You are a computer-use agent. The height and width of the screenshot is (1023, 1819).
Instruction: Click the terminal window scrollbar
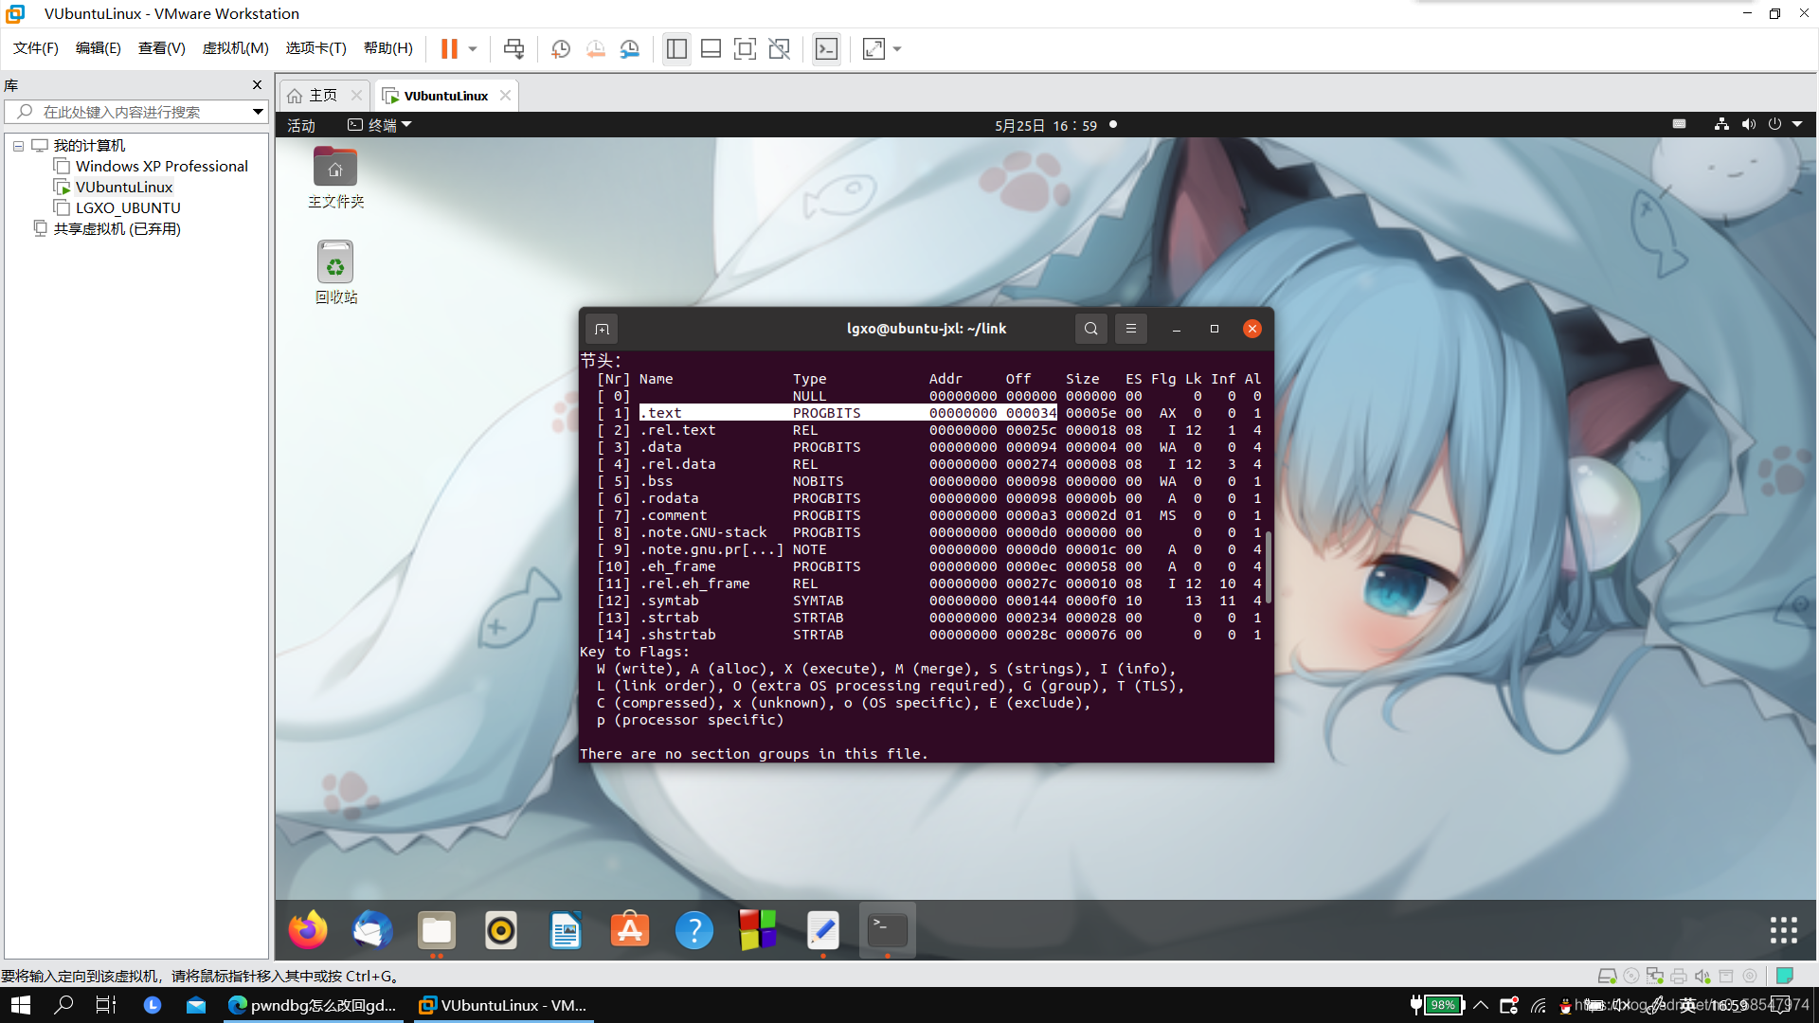pyautogui.click(x=1269, y=568)
